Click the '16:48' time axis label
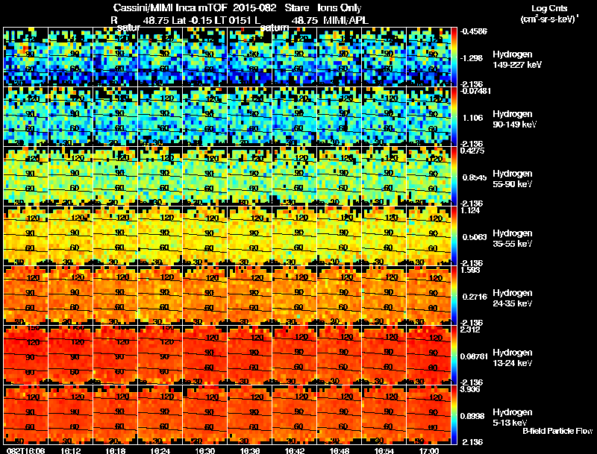The image size is (597, 454). 340,450
